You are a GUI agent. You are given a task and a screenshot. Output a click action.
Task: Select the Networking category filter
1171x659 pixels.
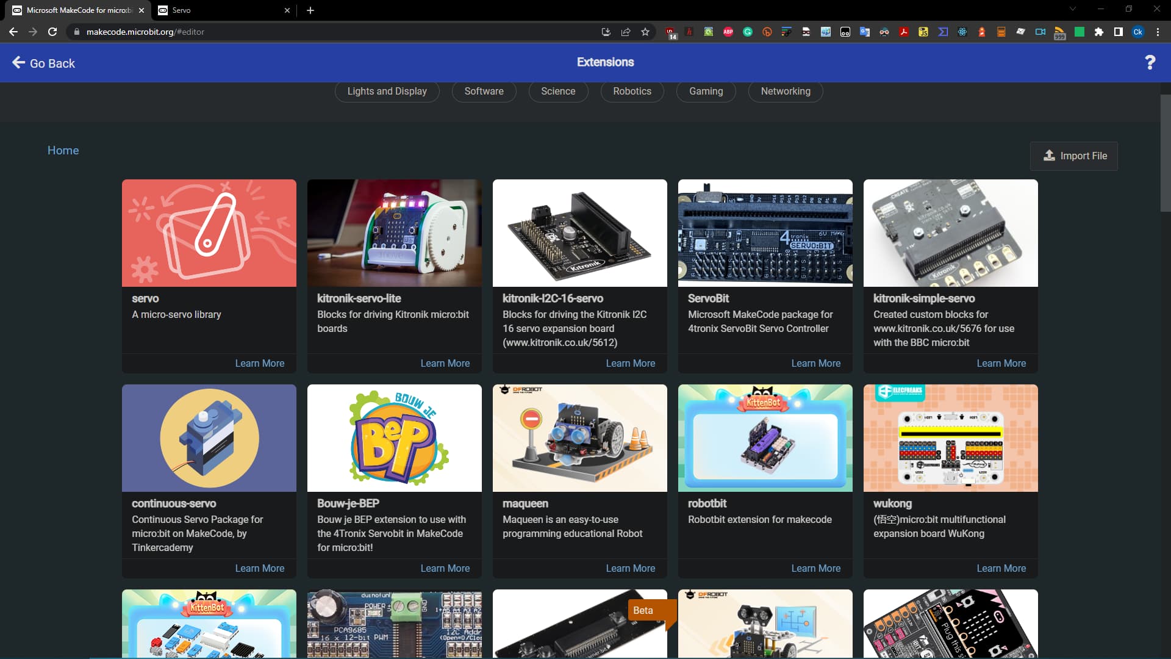coord(786,91)
